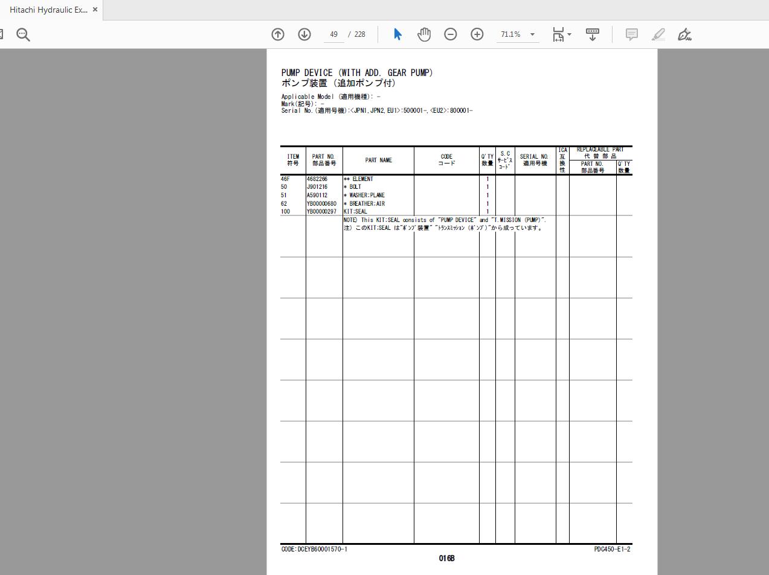The height and width of the screenshot is (575, 769).
Task: Click the gray area beside the document page
Action: (133, 302)
